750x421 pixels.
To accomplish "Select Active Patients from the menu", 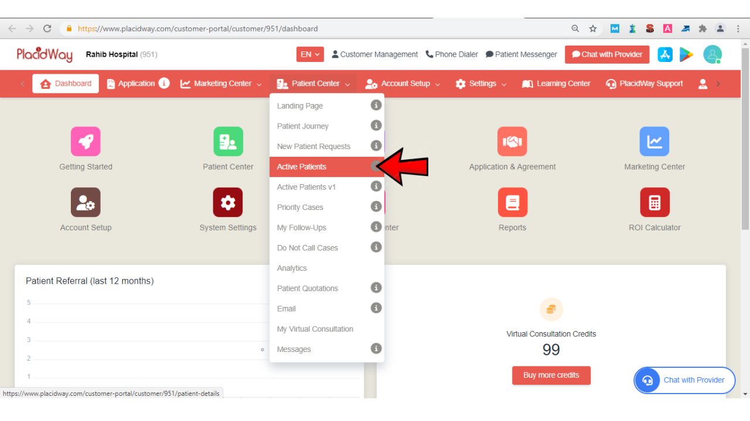I will (x=302, y=167).
